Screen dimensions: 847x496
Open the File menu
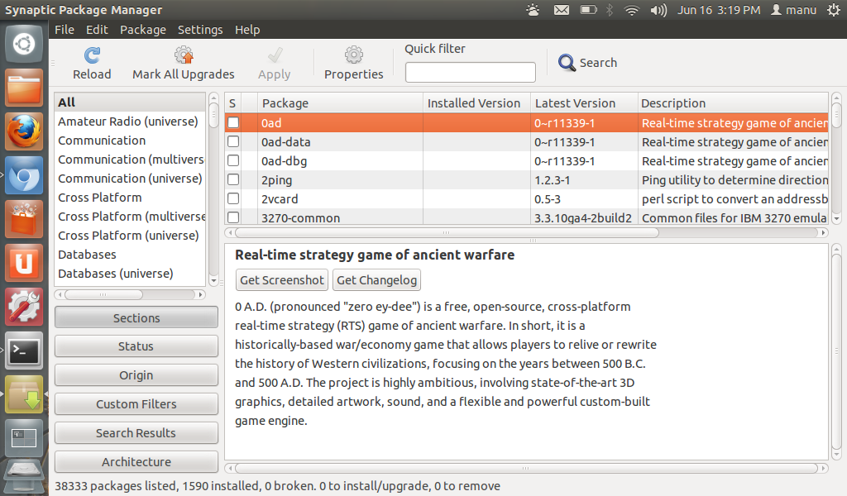click(x=65, y=30)
